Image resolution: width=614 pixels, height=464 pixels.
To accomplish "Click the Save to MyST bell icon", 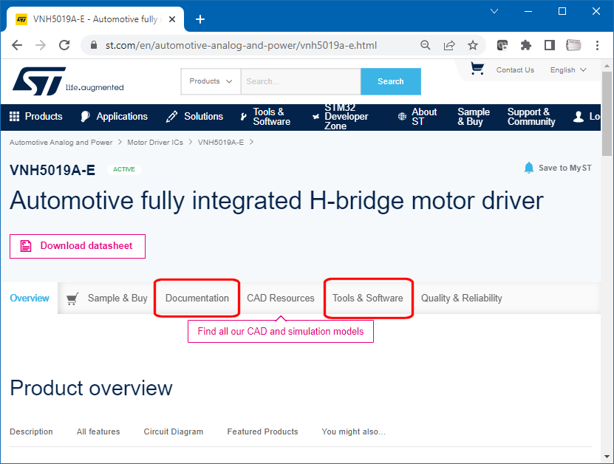I will pos(528,168).
